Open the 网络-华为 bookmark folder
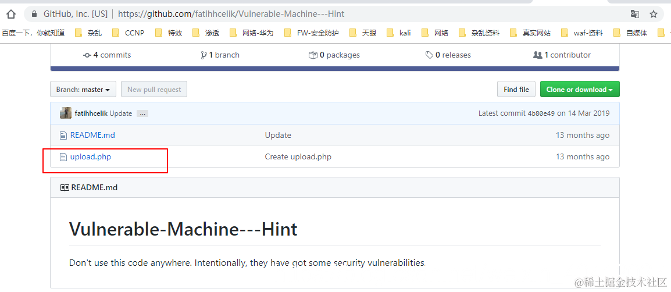The image size is (671, 292). (252, 33)
